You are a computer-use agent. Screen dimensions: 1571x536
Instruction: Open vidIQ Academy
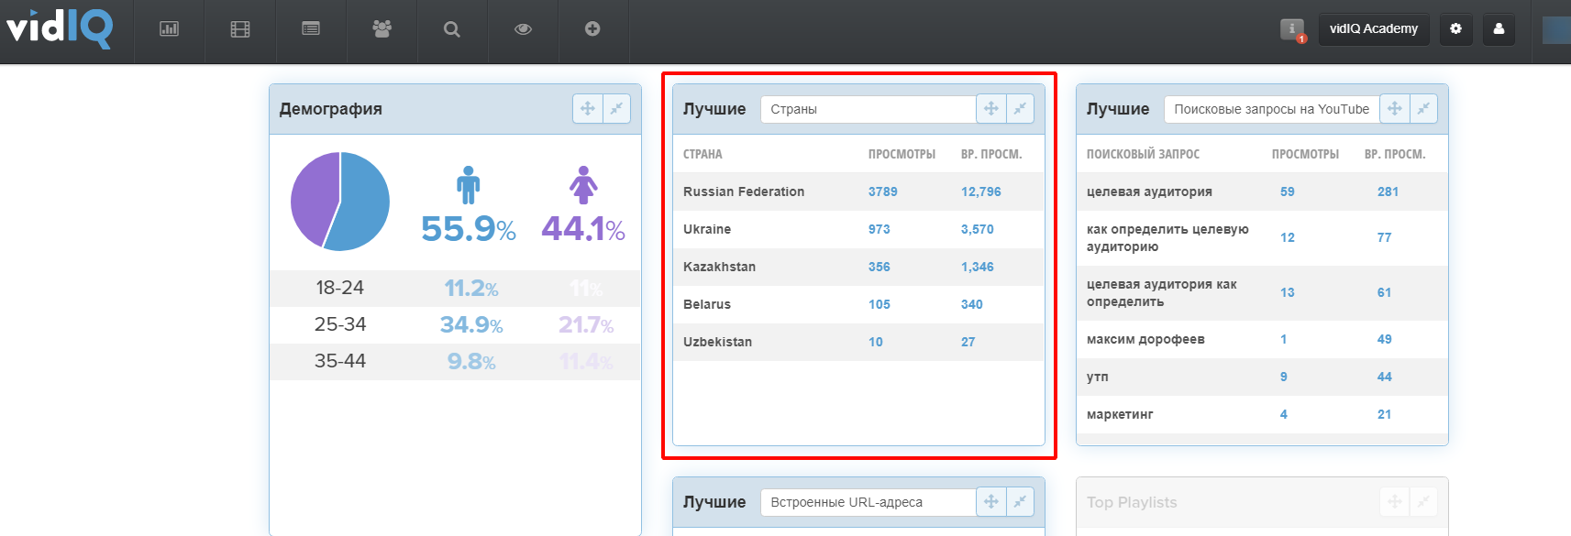pyautogui.click(x=1374, y=28)
